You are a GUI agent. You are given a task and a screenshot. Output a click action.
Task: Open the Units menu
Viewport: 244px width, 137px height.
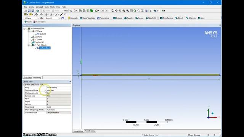pos(53,7)
